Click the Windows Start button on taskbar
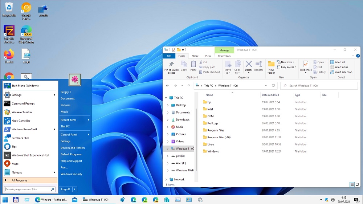The height and width of the screenshot is (204, 363). click(5, 200)
